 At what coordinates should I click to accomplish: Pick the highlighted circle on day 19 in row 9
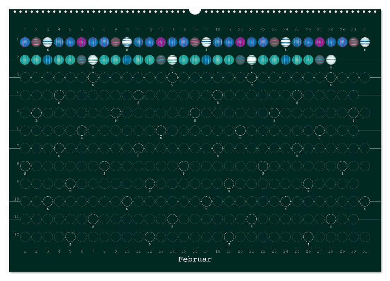229,184
